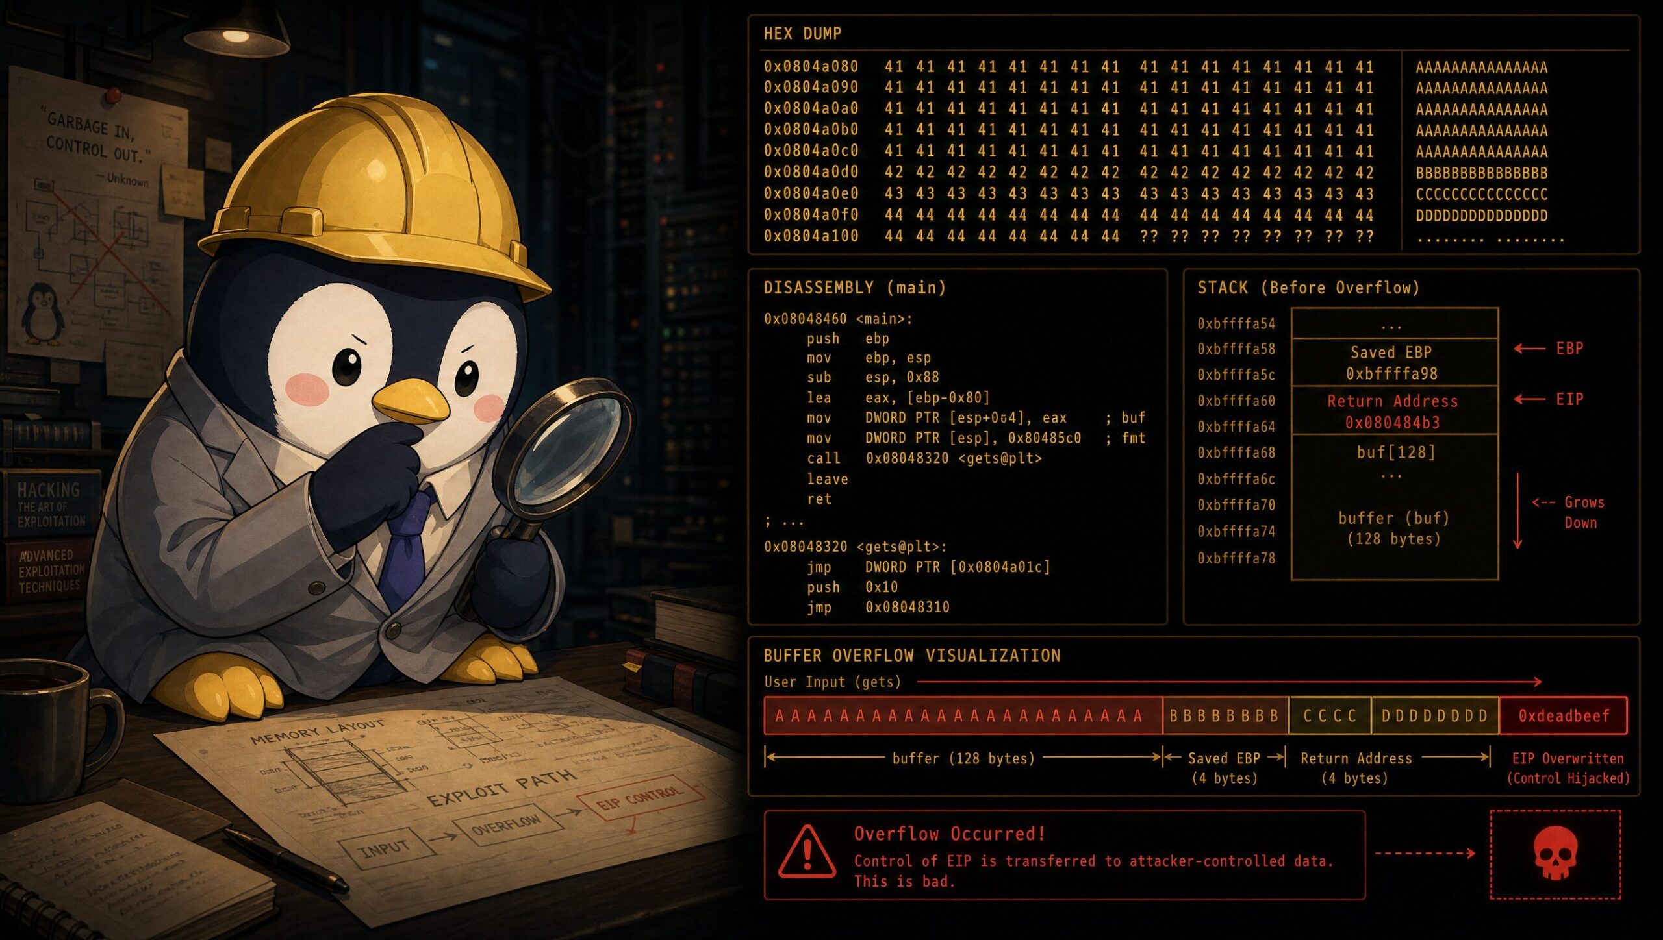Screen dimensions: 1663x940
Task: Click the DDDDDDDDDDDDDD ASCII column entry
Action: 1482,216
